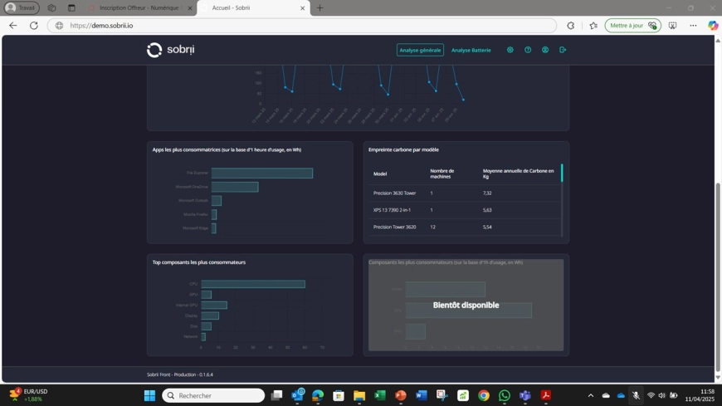The height and width of the screenshot is (406, 722).
Task: Open the workspaces icon in tab bar
Action: click(51, 7)
